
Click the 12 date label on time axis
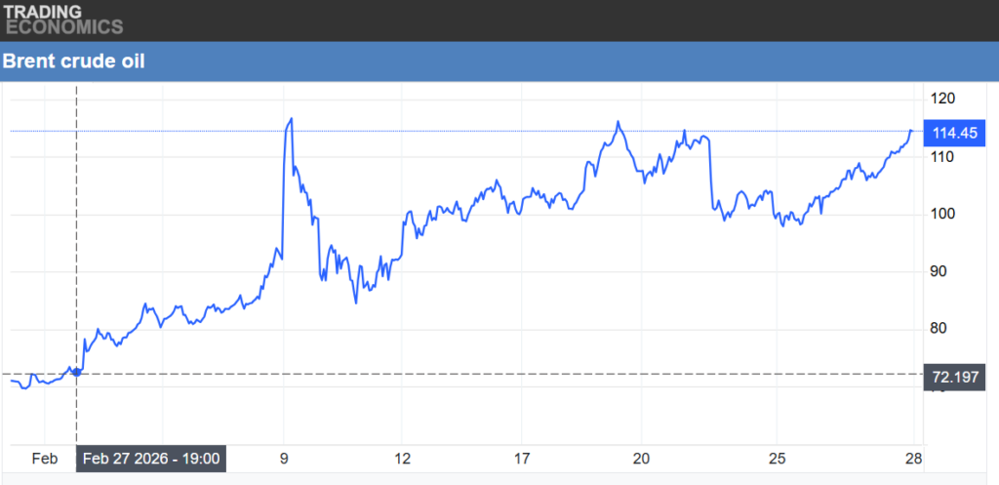[x=403, y=459]
